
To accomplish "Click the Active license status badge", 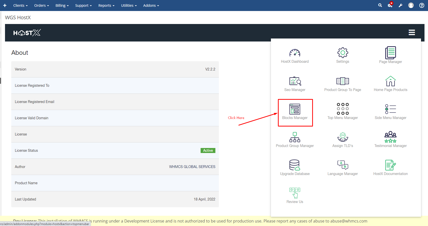I will pos(208,150).
